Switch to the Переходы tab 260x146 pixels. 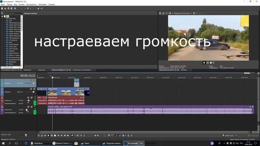tap(41, 70)
